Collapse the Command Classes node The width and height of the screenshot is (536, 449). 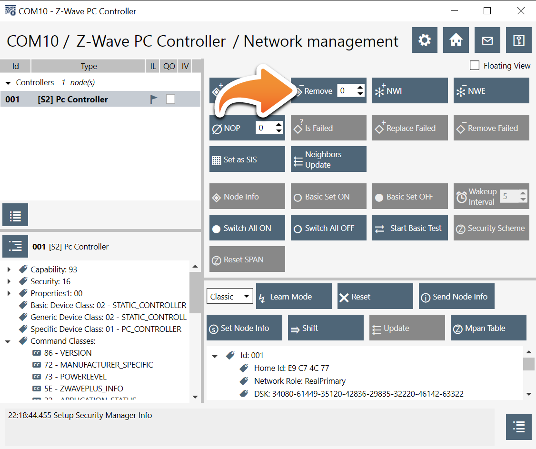click(x=8, y=341)
